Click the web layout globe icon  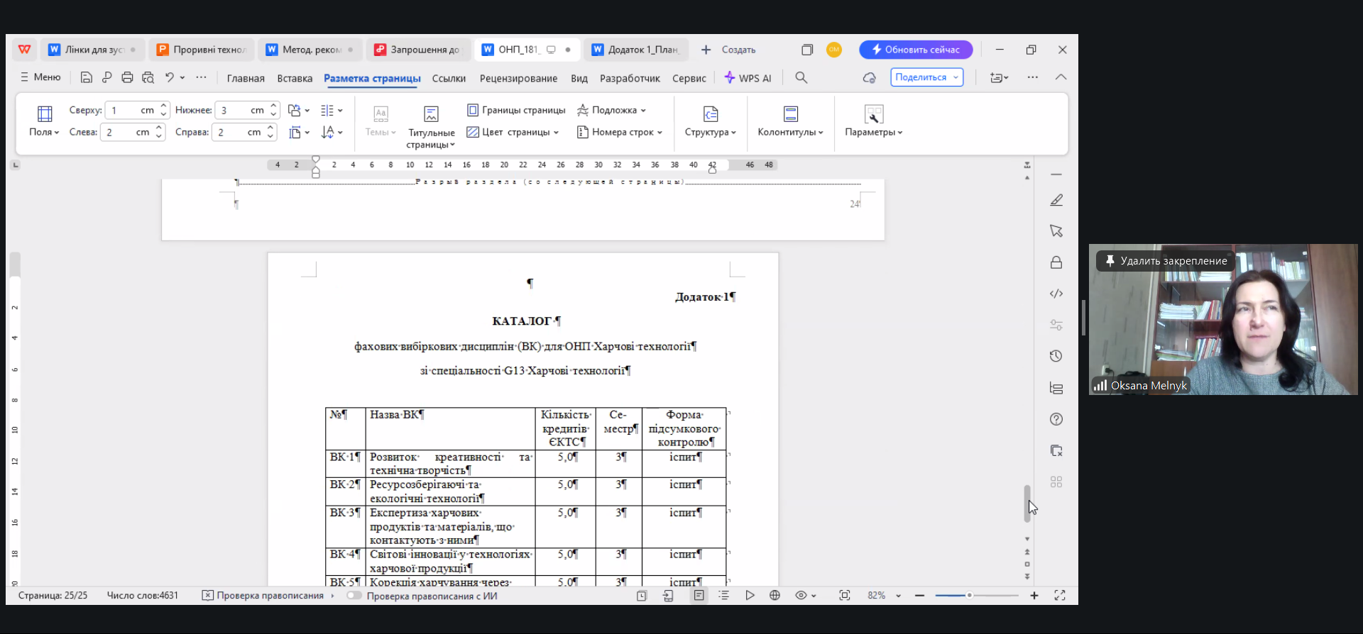click(774, 596)
